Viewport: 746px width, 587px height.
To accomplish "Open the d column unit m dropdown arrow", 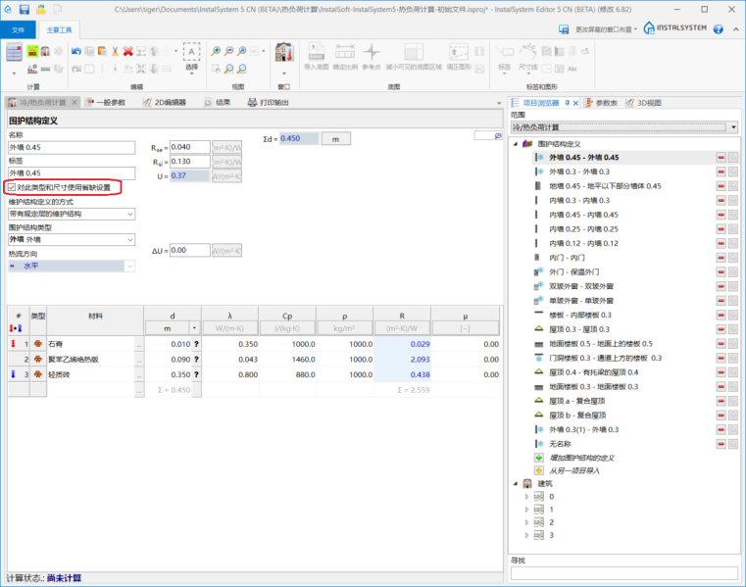I will [x=194, y=328].
